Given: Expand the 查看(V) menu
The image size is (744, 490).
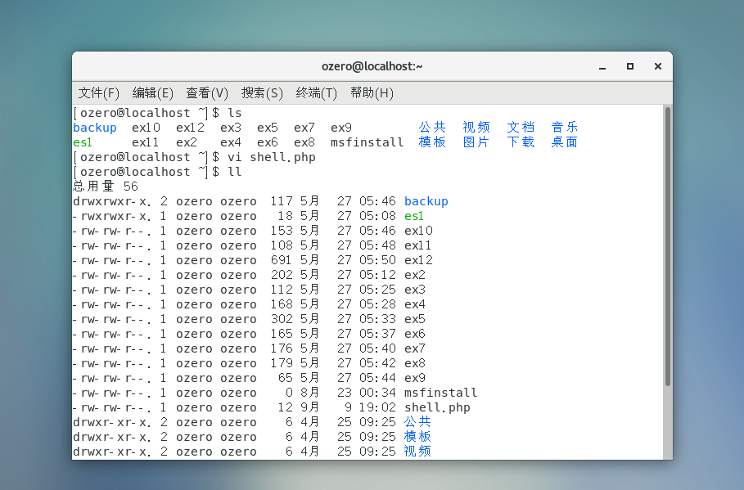Looking at the screenshot, I should click(x=206, y=92).
